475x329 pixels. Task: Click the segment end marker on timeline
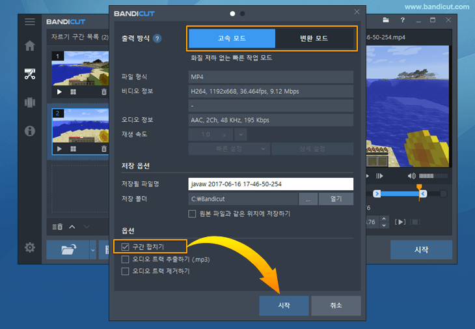pyautogui.click(x=424, y=193)
